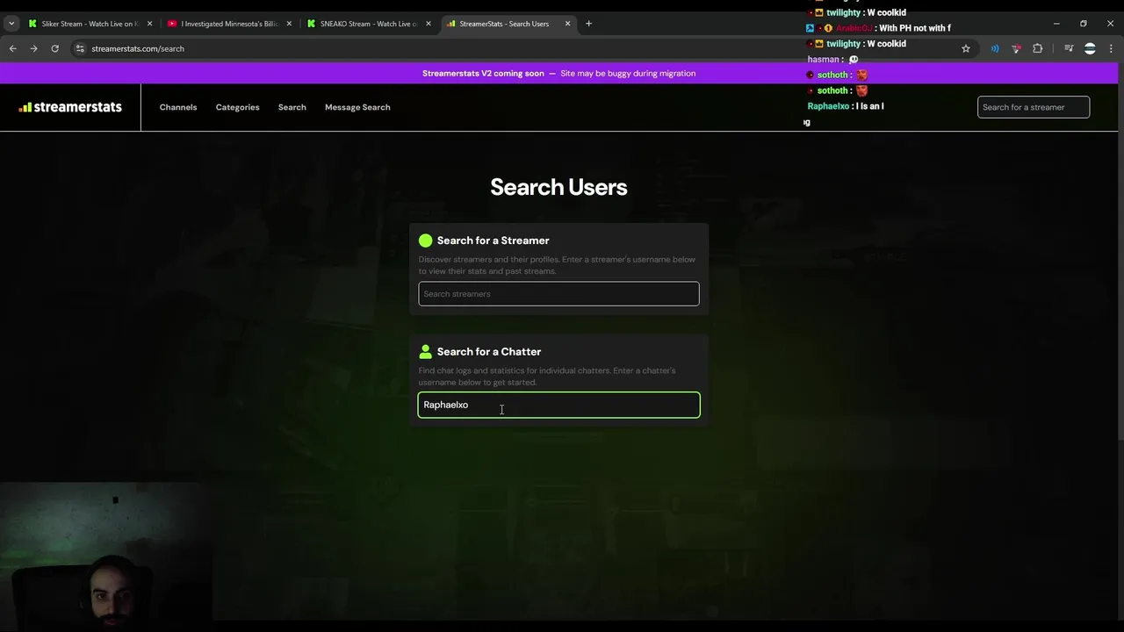Open the tab search dropdown arrow
The width and height of the screenshot is (1124, 632).
click(11, 24)
